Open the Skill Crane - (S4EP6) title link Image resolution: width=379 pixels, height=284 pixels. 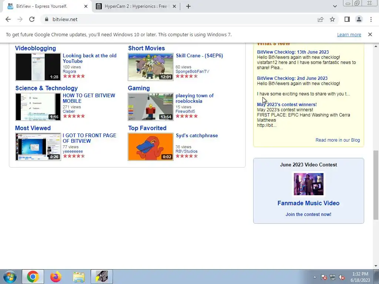[x=199, y=55]
